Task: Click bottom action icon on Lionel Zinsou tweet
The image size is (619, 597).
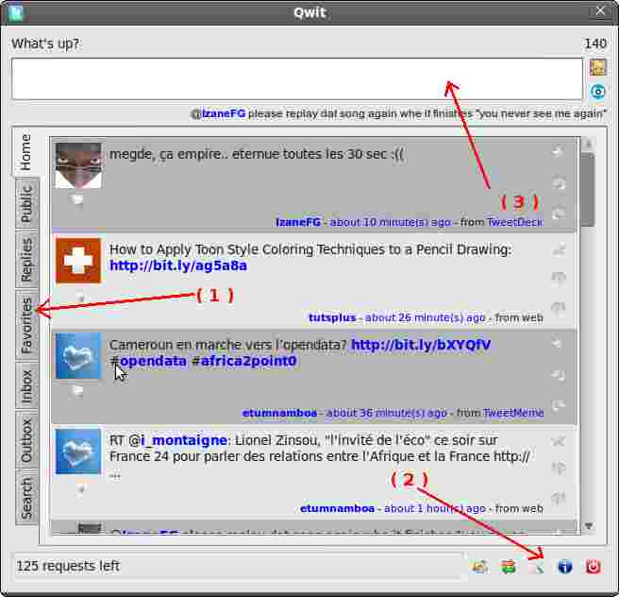Action: tap(559, 499)
